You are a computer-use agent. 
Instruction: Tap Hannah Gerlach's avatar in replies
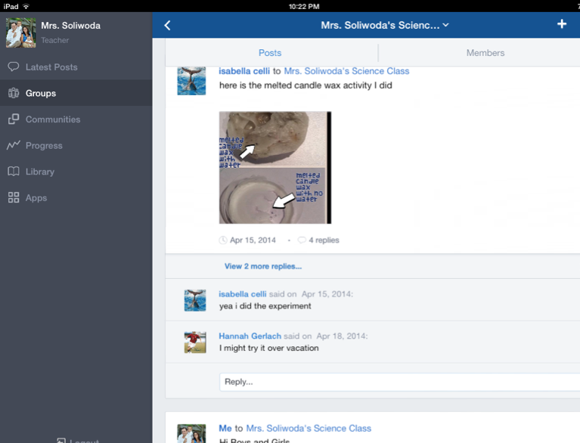[x=195, y=342]
